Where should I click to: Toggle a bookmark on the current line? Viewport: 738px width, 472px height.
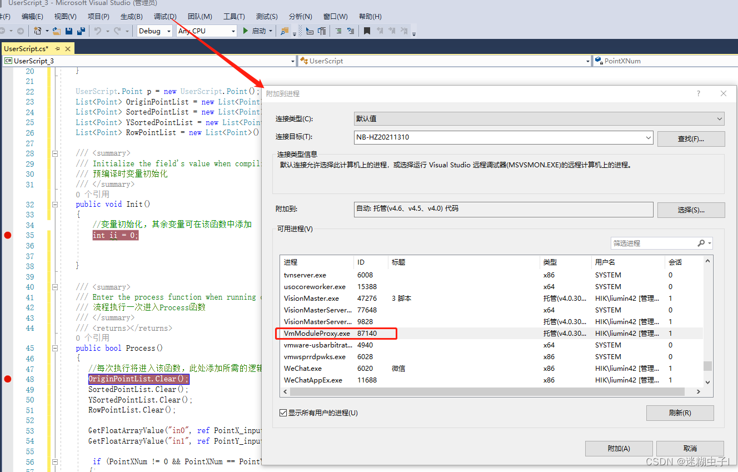click(x=367, y=31)
